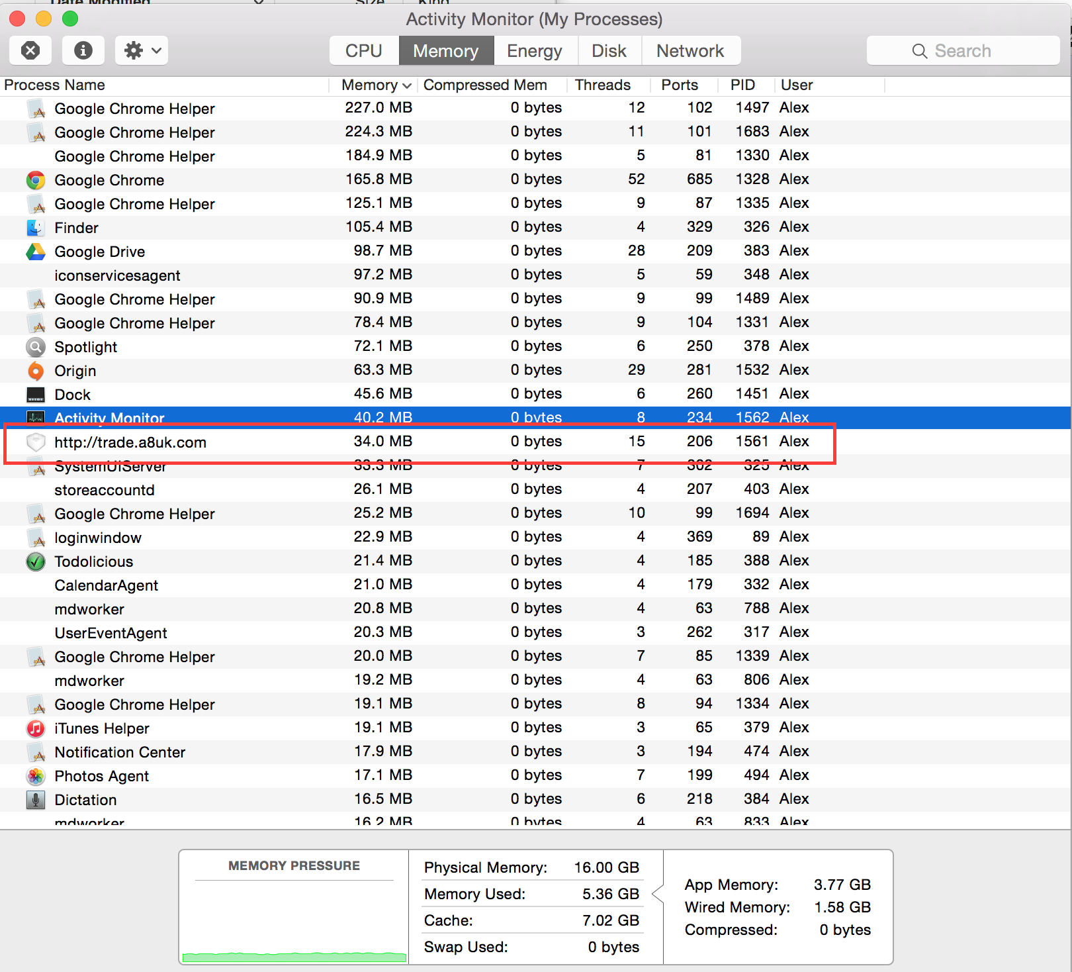Click Google Chrome Helper icon with 90.9 MB

[x=36, y=299]
